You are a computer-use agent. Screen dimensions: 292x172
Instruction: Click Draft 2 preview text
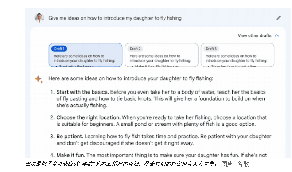pos(160,59)
